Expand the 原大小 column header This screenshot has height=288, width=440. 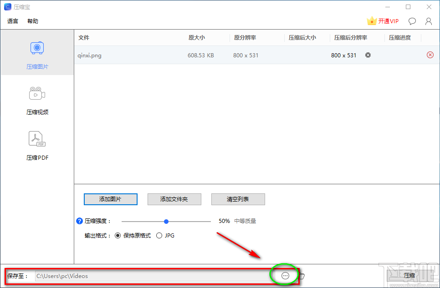(197, 38)
